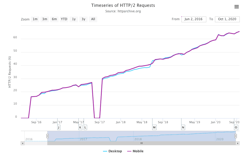Click the flag marker labeled M
The image size is (245, 157).
pos(154,127)
